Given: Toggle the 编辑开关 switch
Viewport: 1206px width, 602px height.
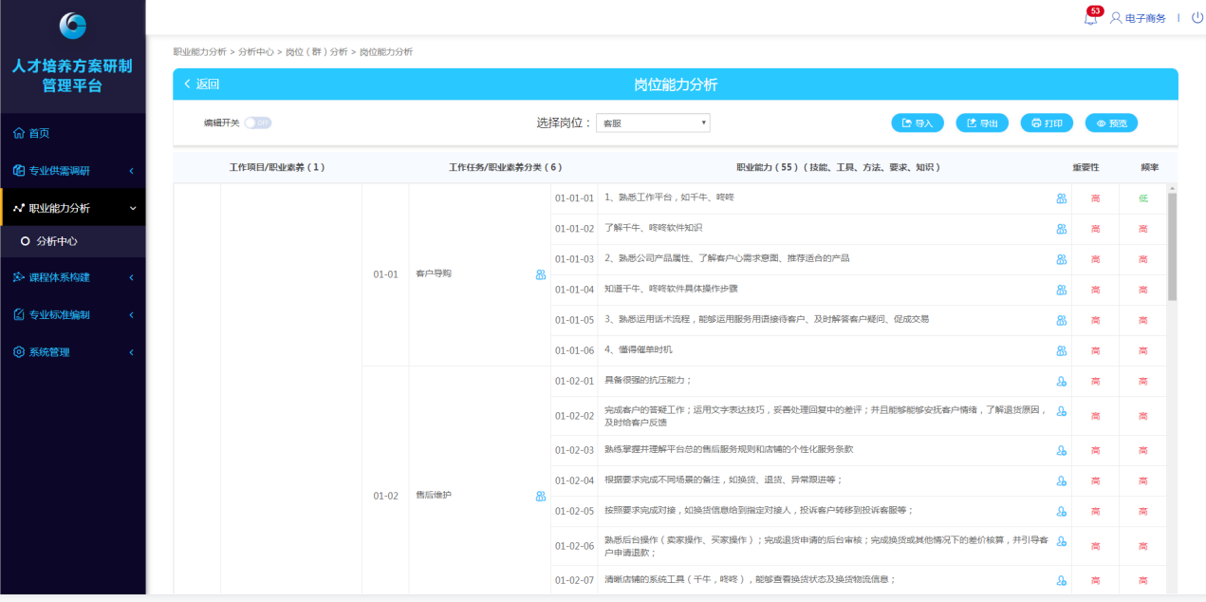Looking at the screenshot, I should pyautogui.click(x=257, y=122).
